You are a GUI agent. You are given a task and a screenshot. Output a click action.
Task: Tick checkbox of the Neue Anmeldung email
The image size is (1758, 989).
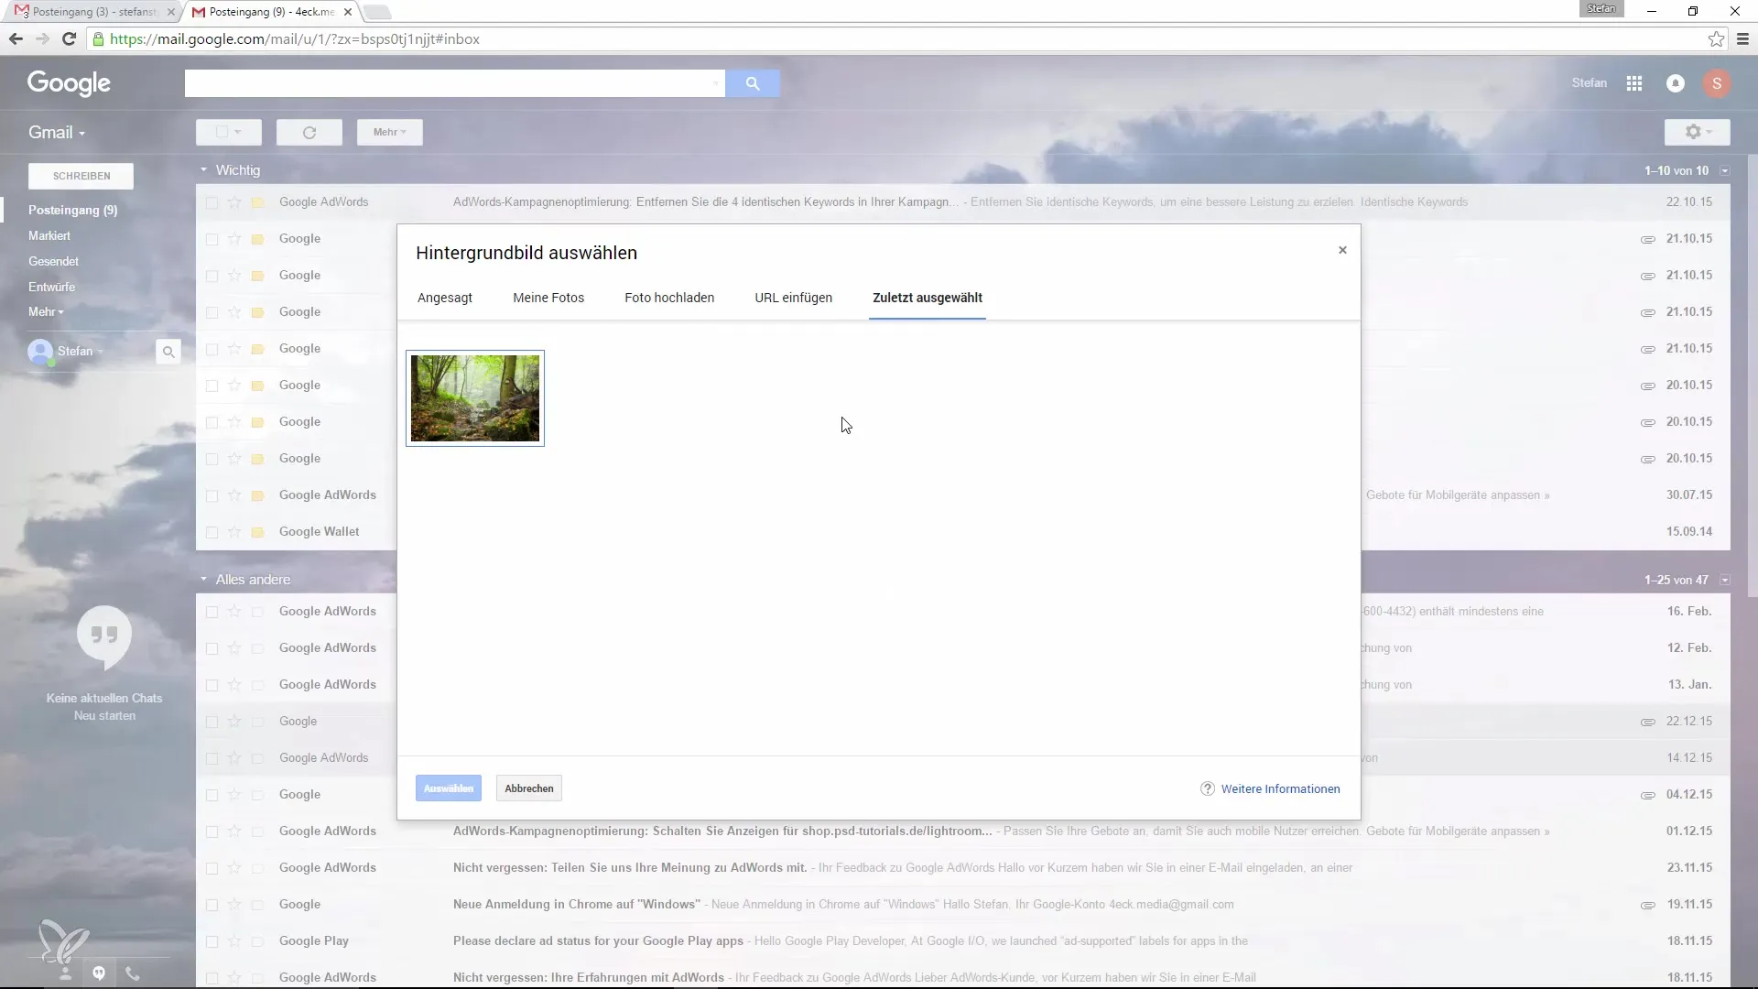click(212, 905)
